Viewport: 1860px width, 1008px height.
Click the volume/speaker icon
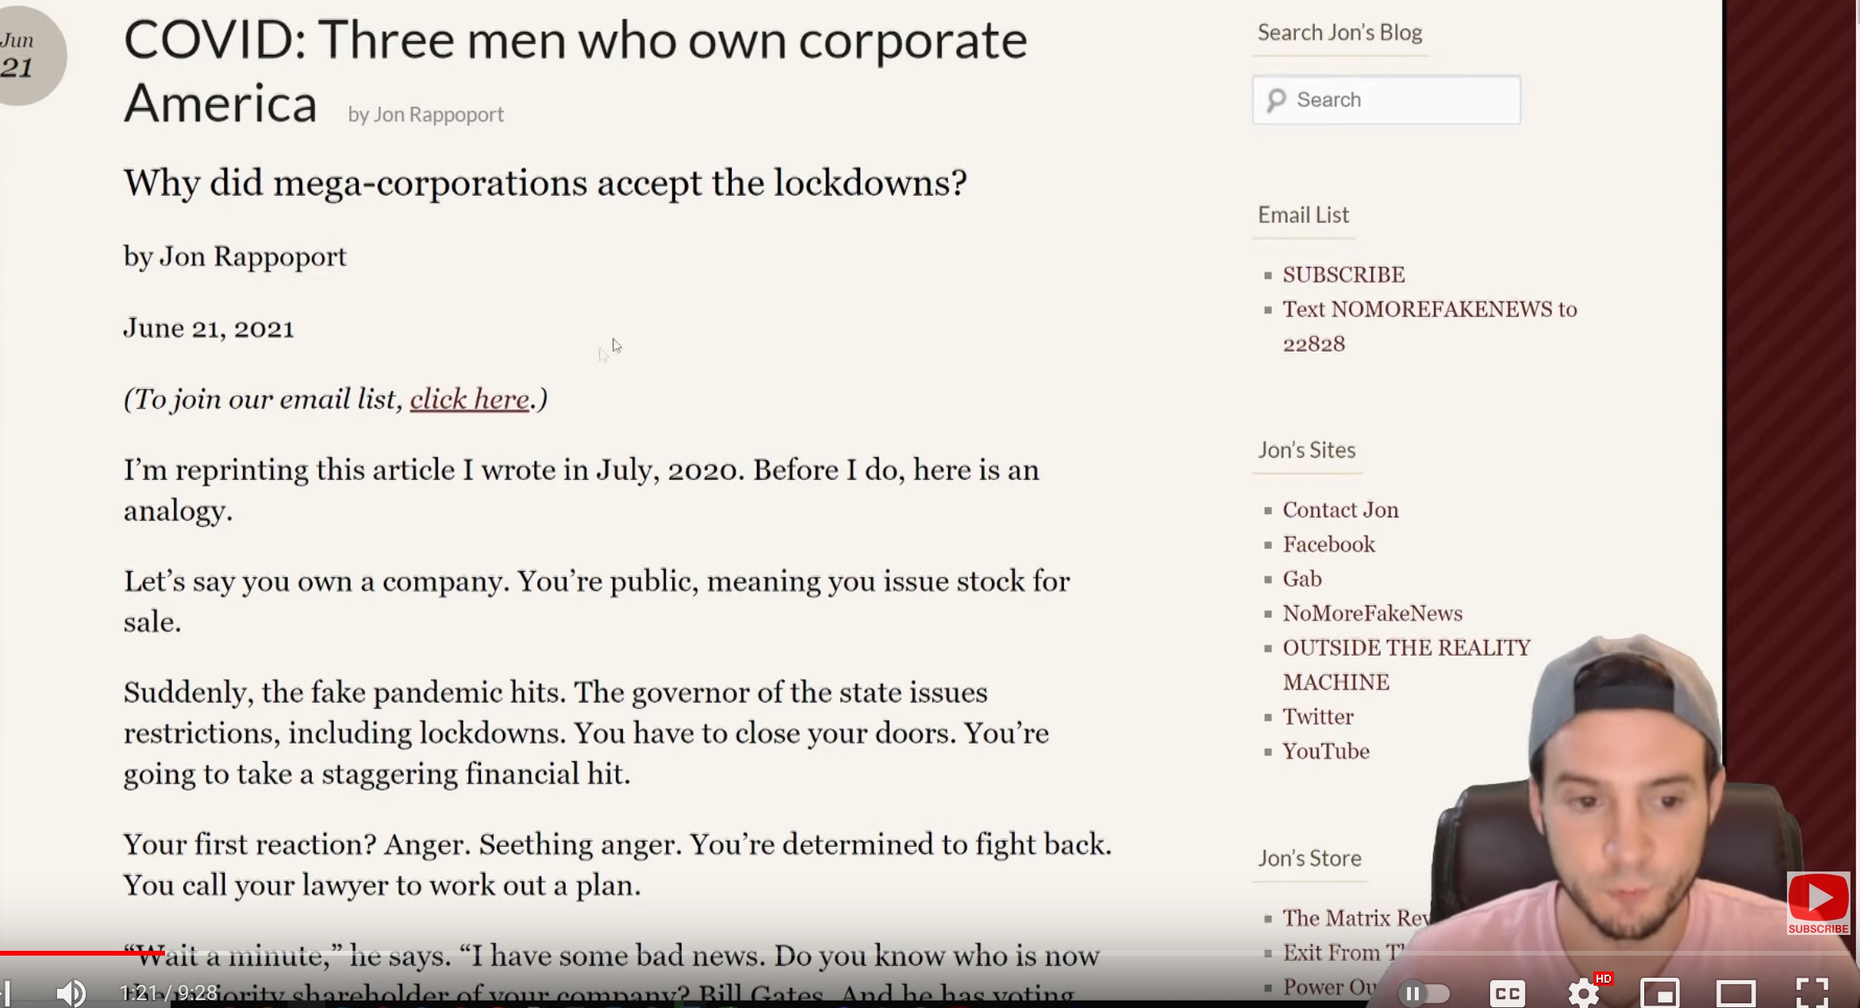pos(71,990)
